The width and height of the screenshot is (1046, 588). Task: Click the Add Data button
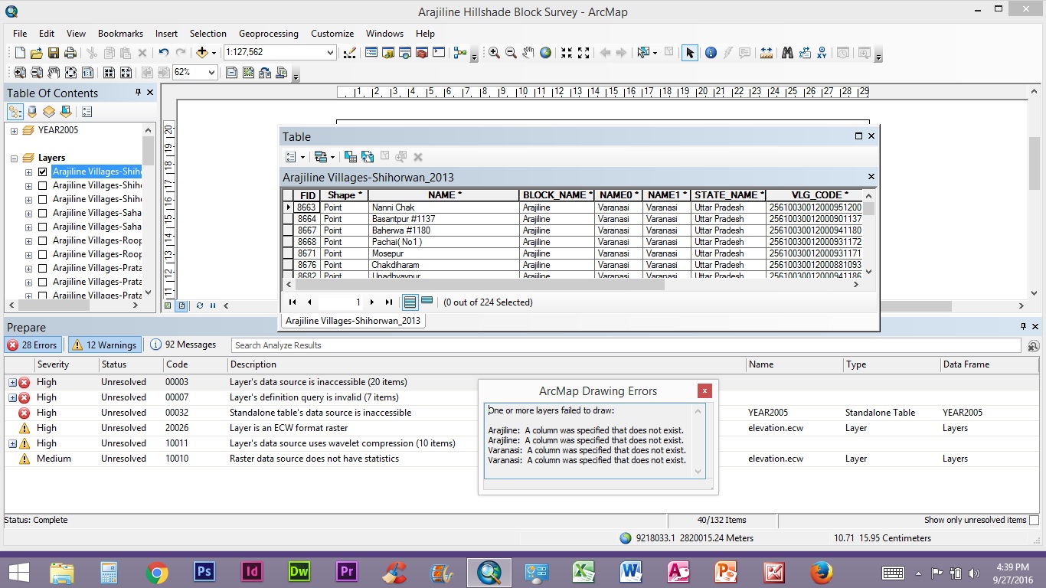pos(202,53)
